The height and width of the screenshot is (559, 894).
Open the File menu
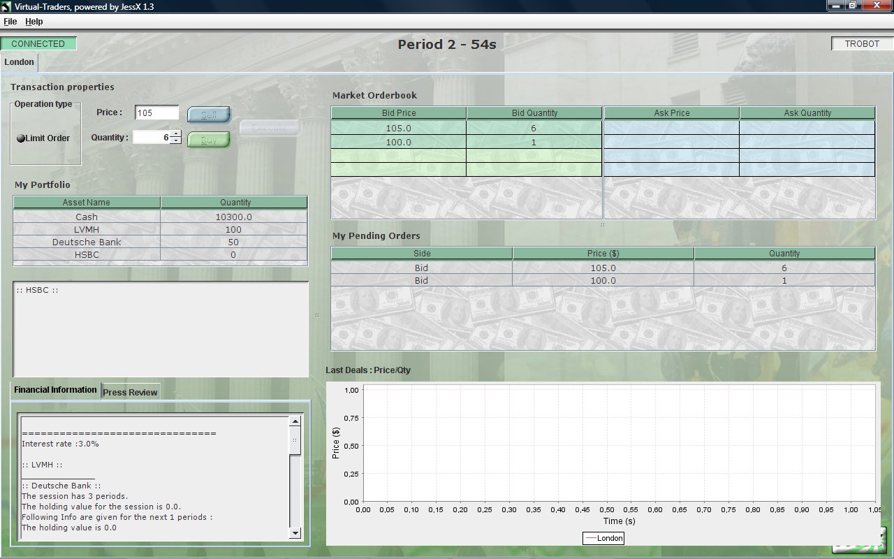click(10, 21)
